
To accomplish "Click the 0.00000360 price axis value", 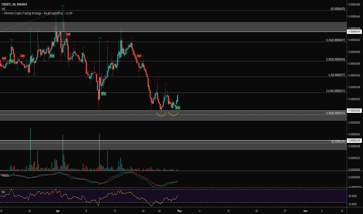I will [x=354, y=75].
